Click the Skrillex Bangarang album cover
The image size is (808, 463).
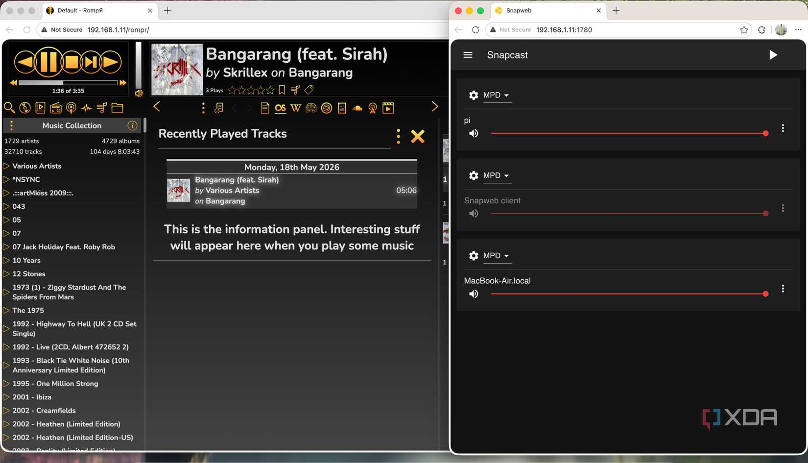click(x=177, y=69)
